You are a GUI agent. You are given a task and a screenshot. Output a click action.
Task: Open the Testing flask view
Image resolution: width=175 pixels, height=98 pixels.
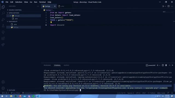pos(3,26)
